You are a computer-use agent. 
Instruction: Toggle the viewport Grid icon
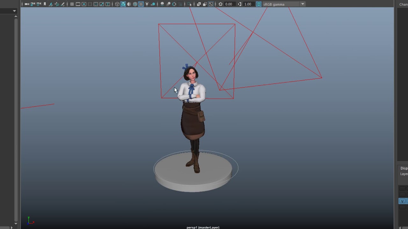72,4
